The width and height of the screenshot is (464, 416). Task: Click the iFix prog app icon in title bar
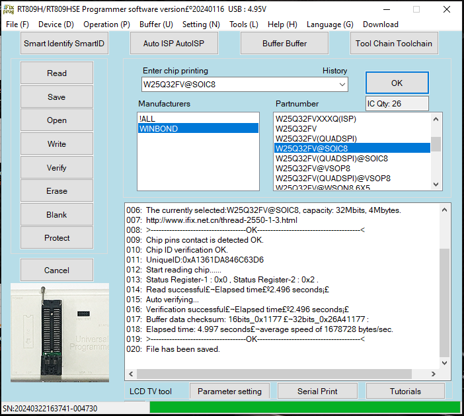(8, 9)
